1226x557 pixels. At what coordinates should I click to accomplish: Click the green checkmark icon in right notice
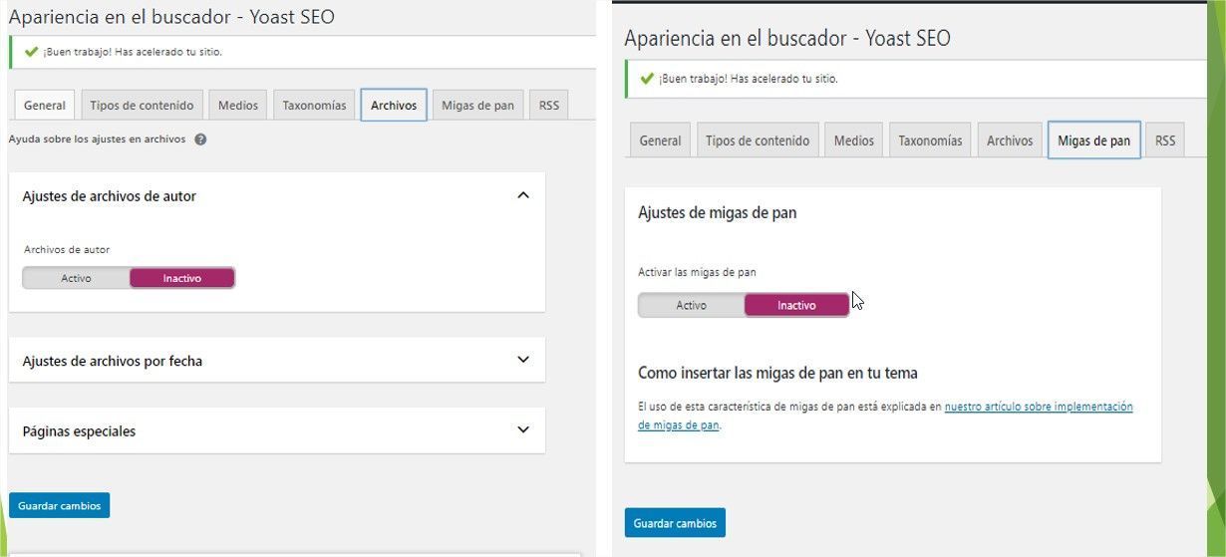coord(647,79)
